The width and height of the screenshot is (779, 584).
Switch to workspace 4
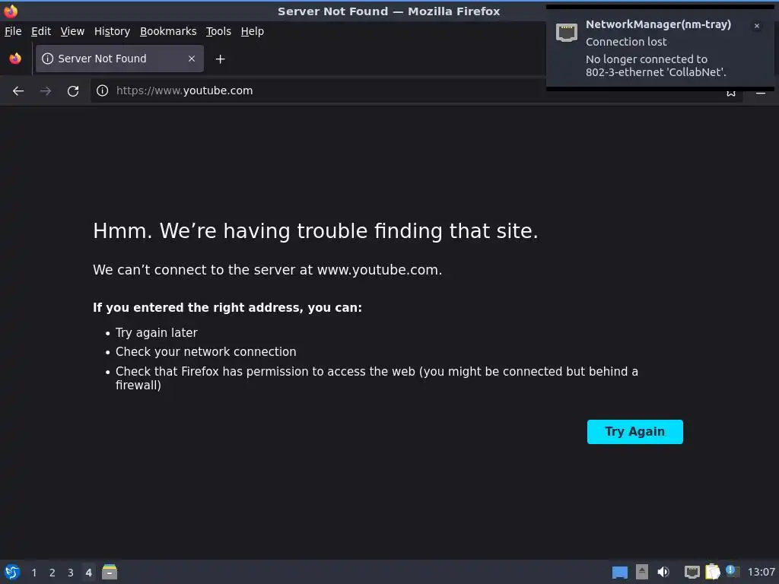pyautogui.click(x=88, y=573)
